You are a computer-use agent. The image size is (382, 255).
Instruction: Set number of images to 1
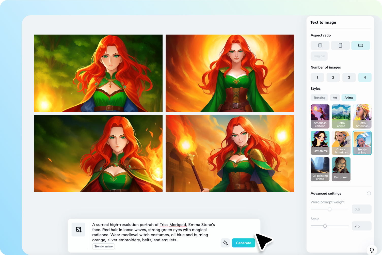click(317, 77)
